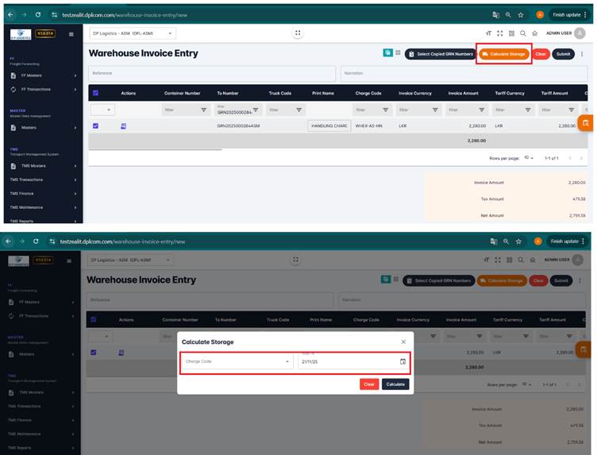
Task: Open Tariff Currency filter icon in undimmed table
Action: 528,110
